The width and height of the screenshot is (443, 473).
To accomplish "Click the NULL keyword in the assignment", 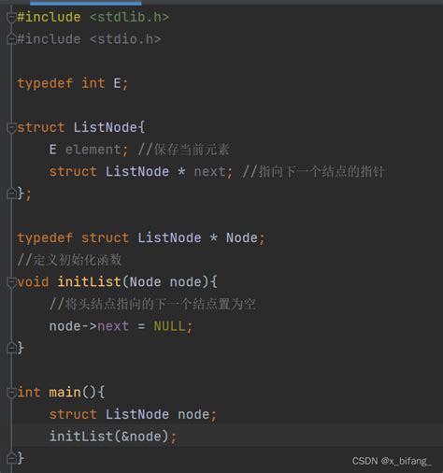I will pos(169,326).
